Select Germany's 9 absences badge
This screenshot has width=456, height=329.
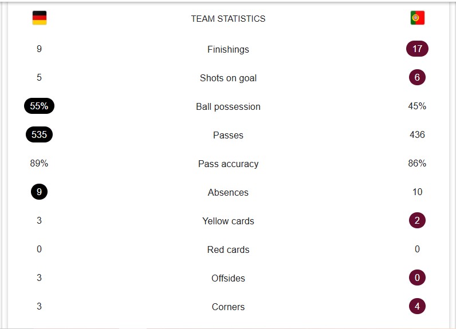[39, 192]
